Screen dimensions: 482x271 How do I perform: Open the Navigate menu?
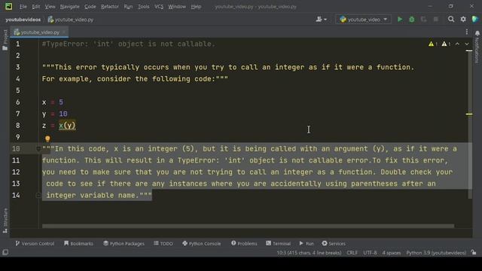[x=70, y=7]
